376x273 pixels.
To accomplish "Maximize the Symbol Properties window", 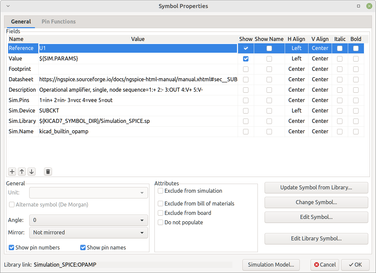I will tap(359, 6).
